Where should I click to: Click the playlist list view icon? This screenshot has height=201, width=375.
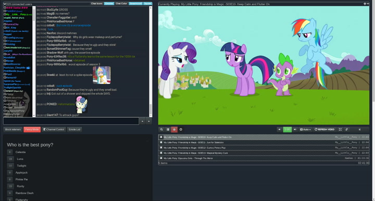point(168,130)
